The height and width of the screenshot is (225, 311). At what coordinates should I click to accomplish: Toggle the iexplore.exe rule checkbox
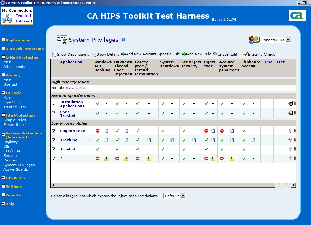54,131
